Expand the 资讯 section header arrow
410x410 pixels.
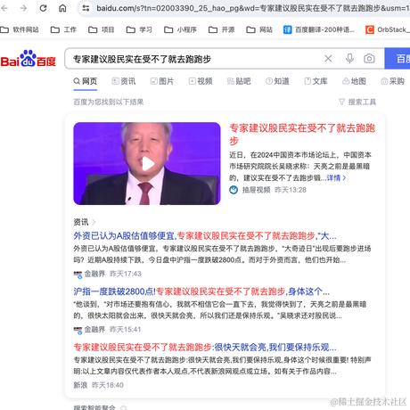point(94,222)
